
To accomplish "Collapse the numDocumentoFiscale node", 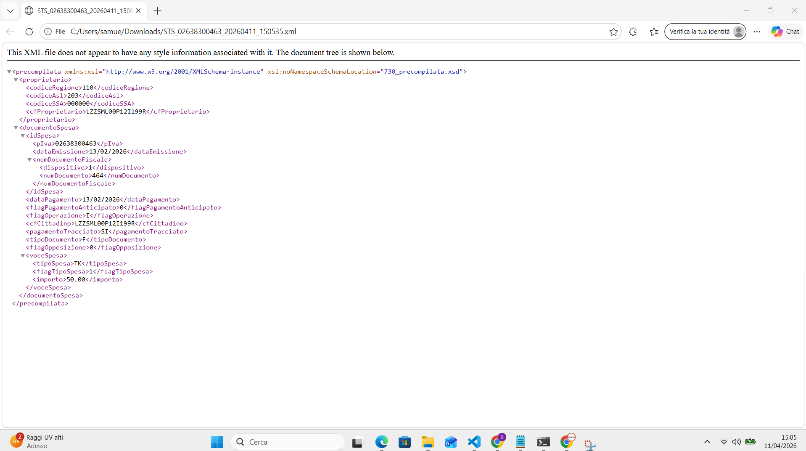I will click(x=29, y=160).
